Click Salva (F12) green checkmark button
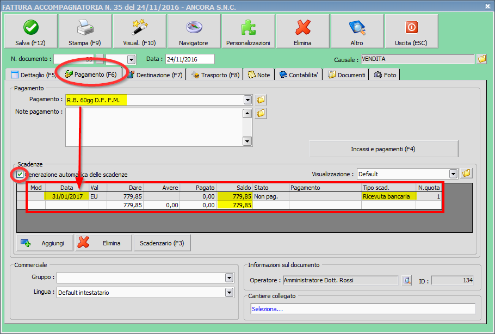The image size is (495, 334). coord(30,31)
